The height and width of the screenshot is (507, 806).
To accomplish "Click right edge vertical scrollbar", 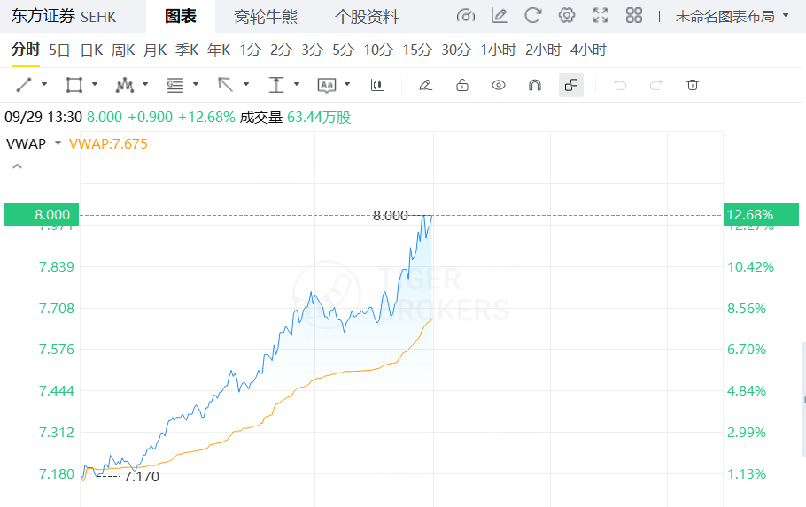I will (x=804, y=400).
